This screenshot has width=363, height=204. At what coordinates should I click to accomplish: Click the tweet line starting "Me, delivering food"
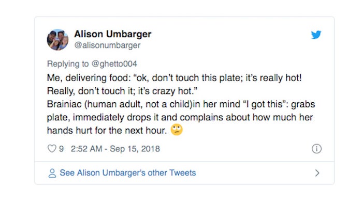coord(175,78)
